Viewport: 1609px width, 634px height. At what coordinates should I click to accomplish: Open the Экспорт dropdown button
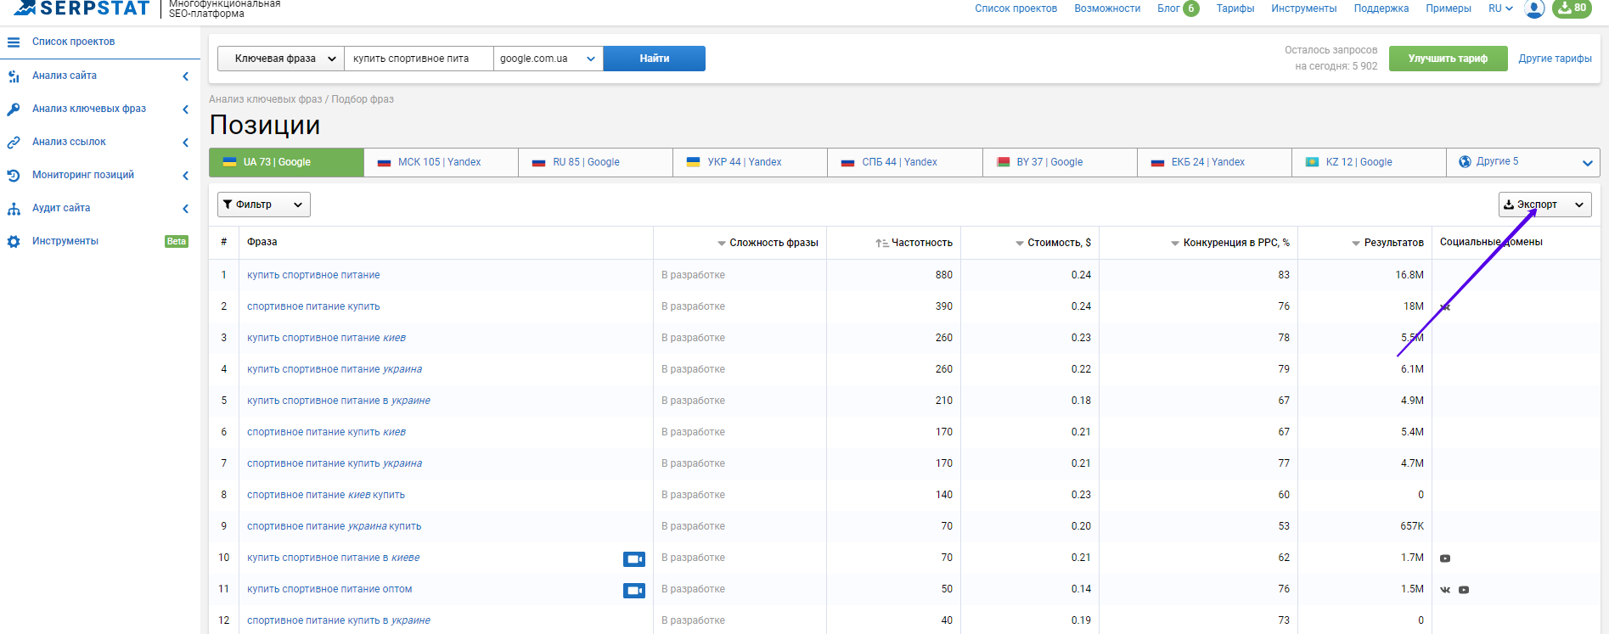1544,205
